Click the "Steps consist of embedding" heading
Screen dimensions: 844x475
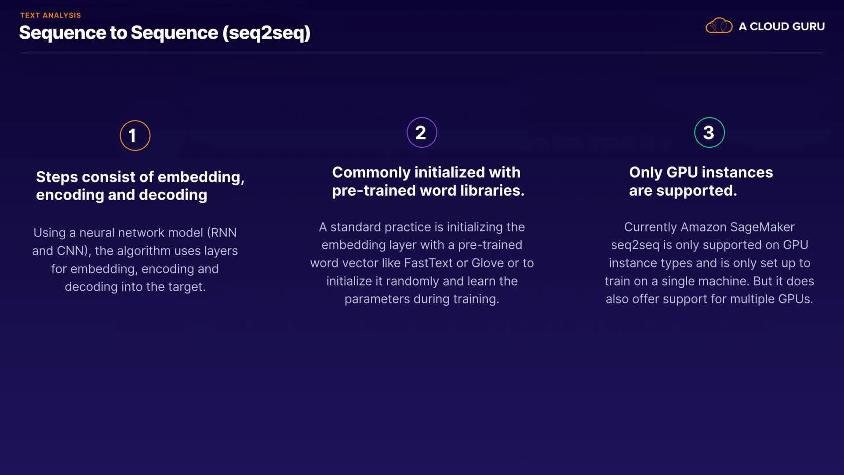(140, 177)
